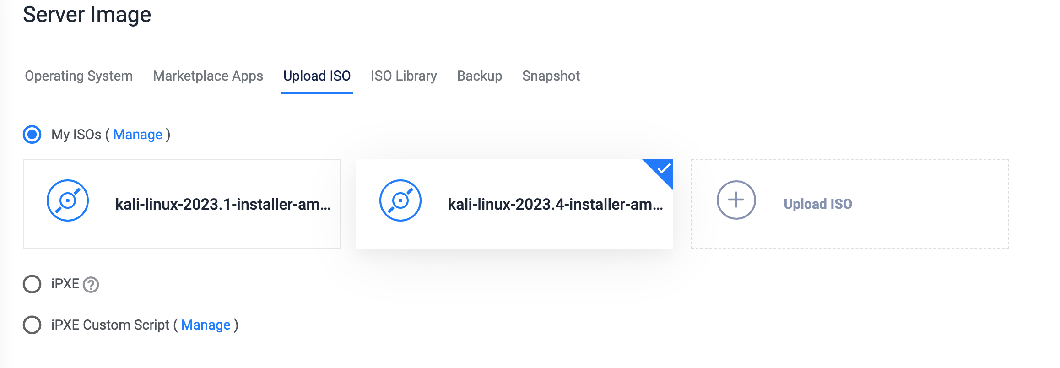Image resolution: width=1060 pixels, height=368 pixels.
Task: Open the Marketplace Apps tab
Action: tap(208, 76)
